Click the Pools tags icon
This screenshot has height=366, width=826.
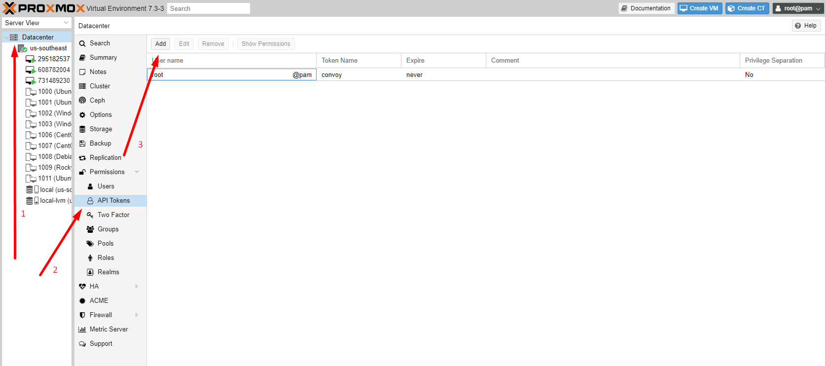[x=90, y=244]
